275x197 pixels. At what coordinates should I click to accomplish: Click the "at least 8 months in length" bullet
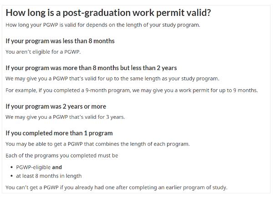tap(49, 176)
